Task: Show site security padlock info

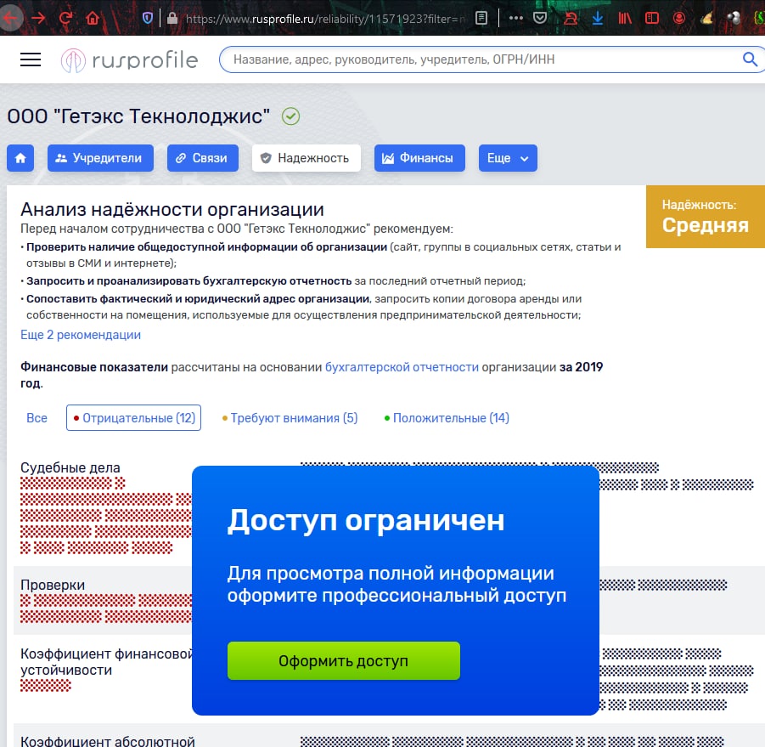Action: pos(172,19)
